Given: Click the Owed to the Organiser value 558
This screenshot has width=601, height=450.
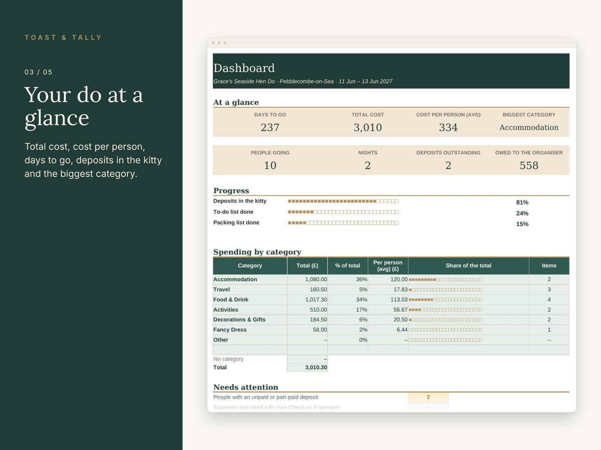Looking at the screenshot, I should point(529,165).
